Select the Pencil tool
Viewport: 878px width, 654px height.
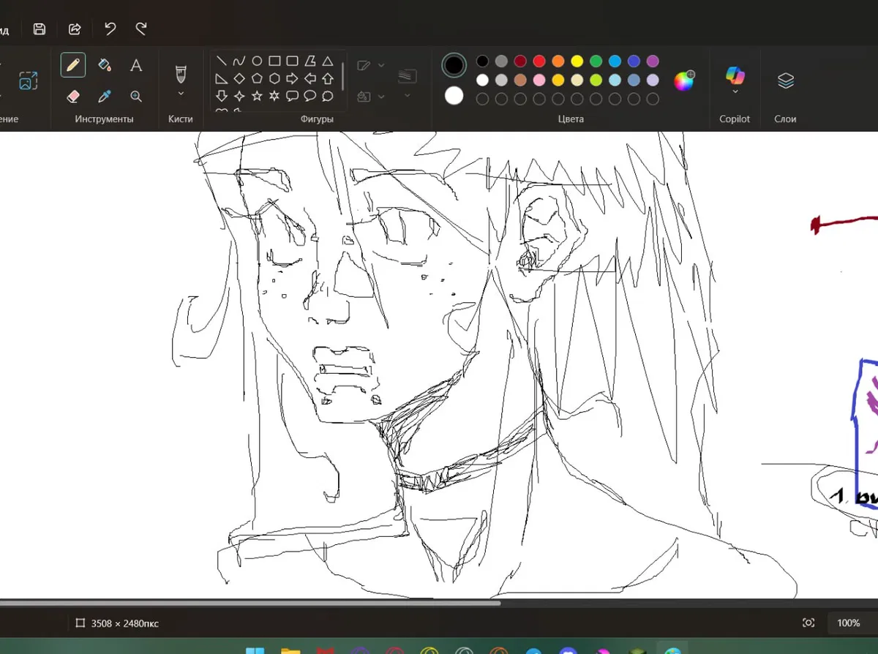(x=72, y=65)
